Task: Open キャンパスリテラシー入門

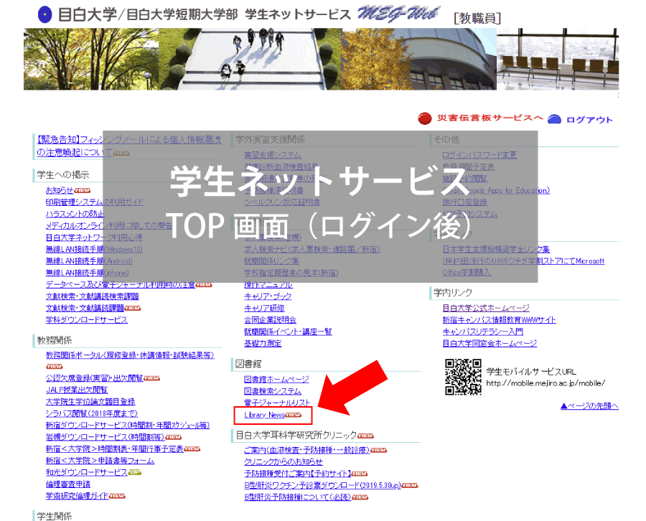Action: [482, 332]
